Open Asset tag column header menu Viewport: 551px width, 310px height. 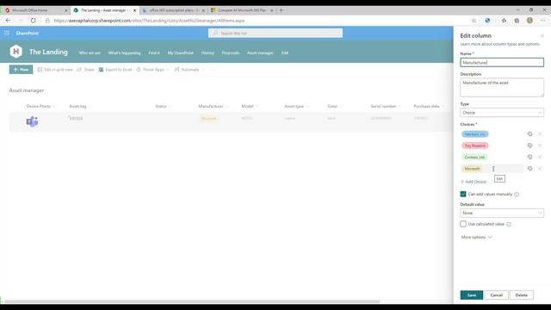coord(80,106)
